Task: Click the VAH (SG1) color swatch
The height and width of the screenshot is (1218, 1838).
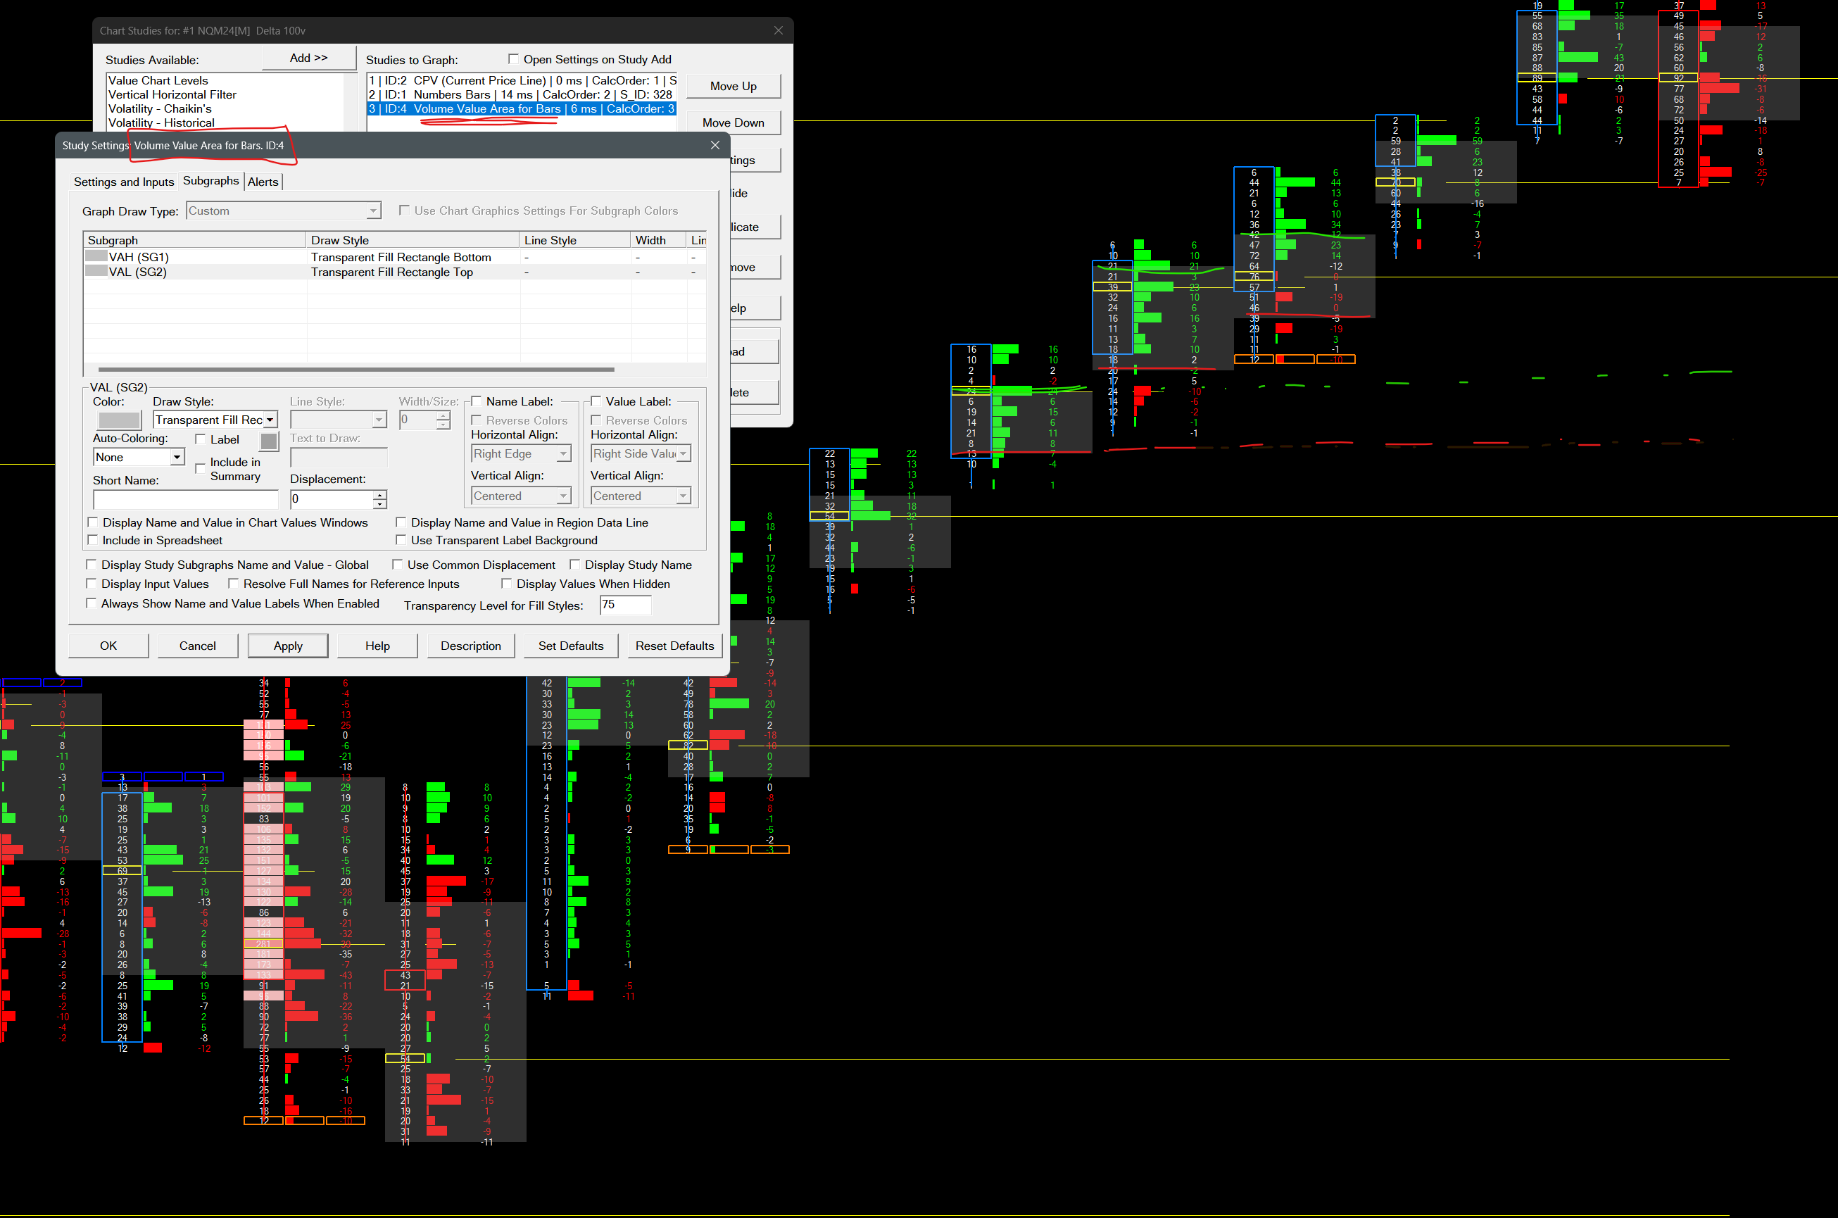Action: (x=96, y=256)
